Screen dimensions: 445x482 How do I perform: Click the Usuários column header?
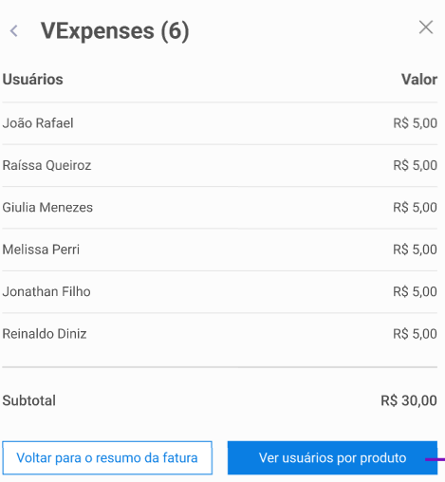click(33, 79)
